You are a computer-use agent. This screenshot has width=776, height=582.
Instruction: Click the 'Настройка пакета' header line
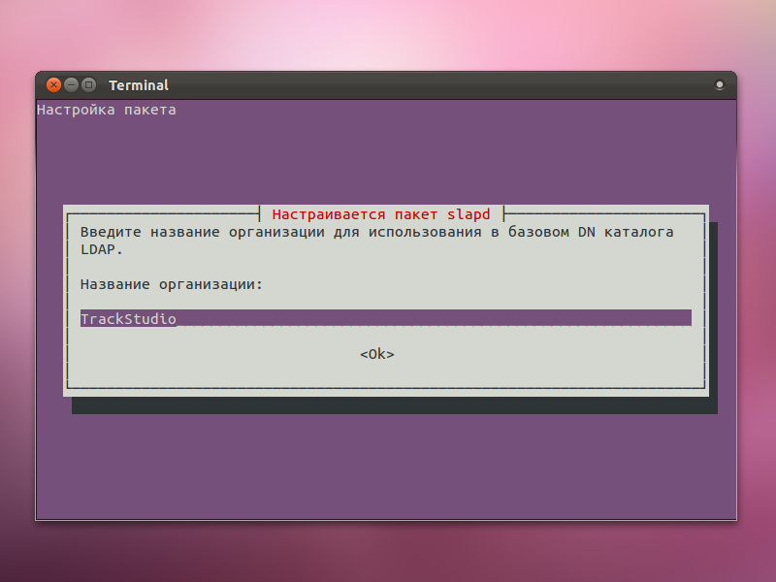pyautogui.click(x=107, y=110)
